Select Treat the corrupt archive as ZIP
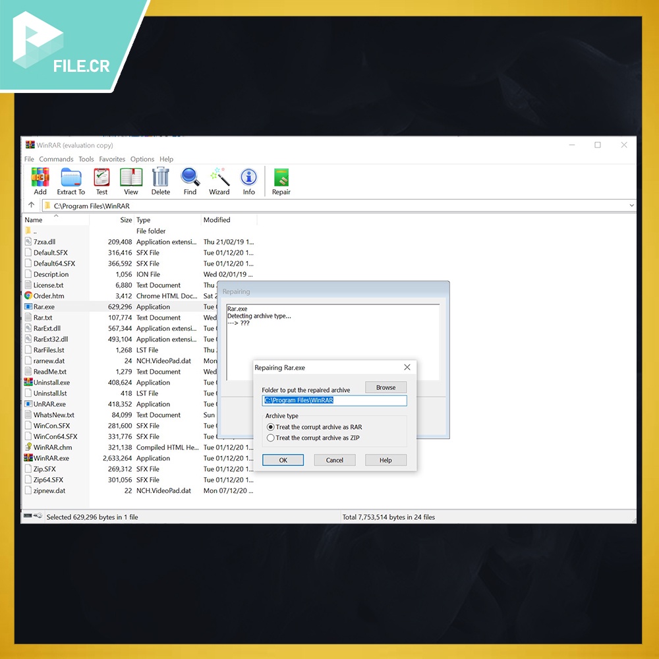The width and height of the screenshot is (659, 659). coord(271,438)
